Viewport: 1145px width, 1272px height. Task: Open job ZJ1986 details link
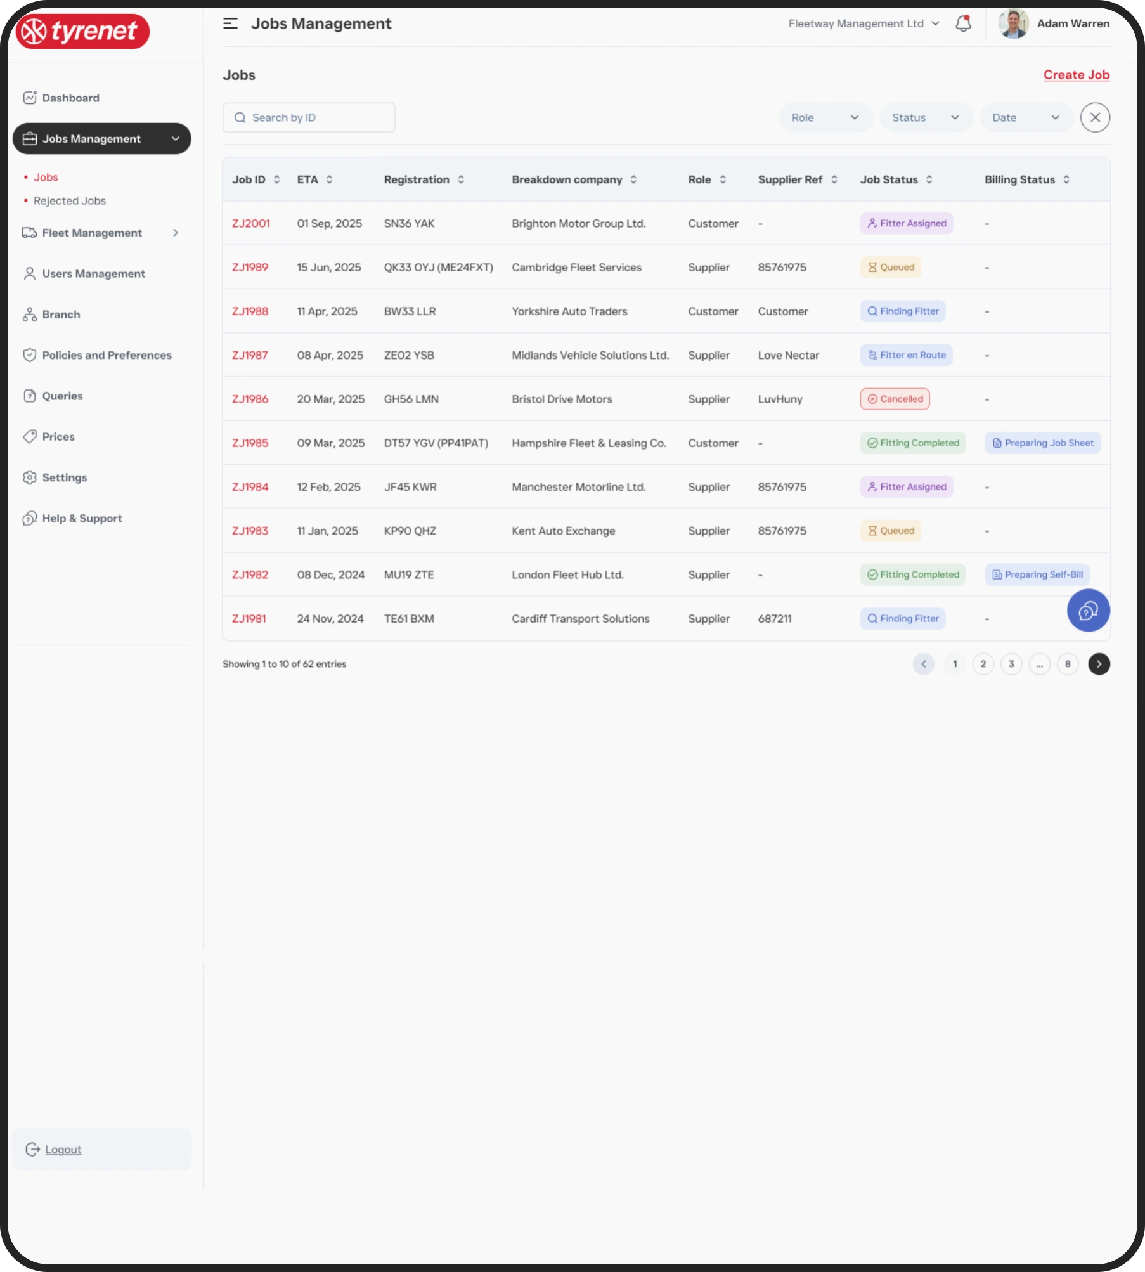pos(250,399)
